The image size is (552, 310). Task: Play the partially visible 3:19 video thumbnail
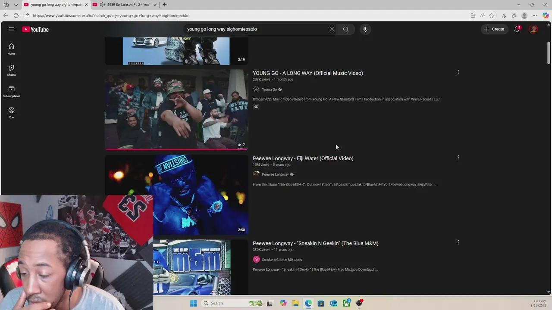pos(176,51)
